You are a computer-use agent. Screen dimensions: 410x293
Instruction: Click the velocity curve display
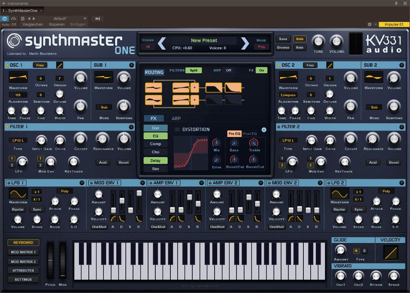[391, 253]
